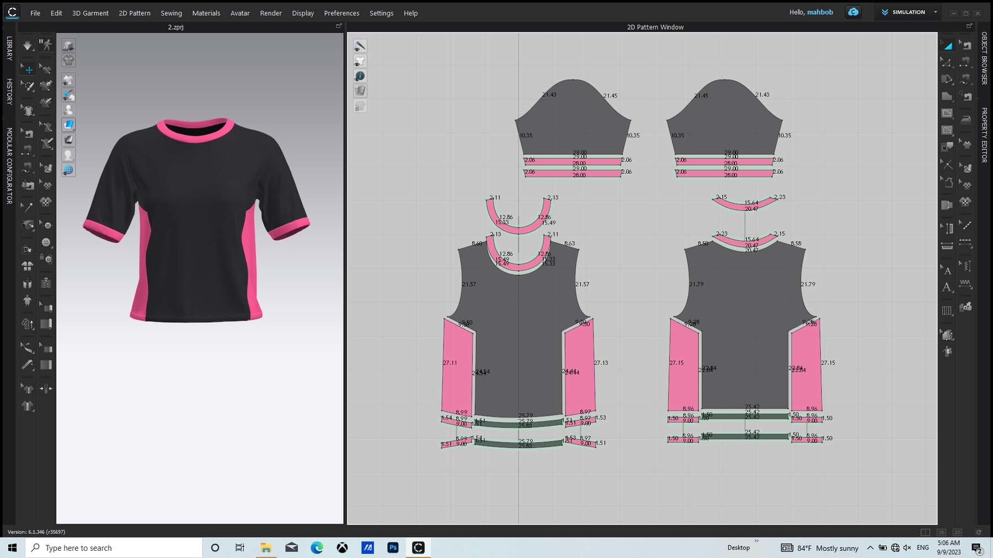Expand the Property Editor side panel
The image size is (993, 558).
tap(984, 135)
